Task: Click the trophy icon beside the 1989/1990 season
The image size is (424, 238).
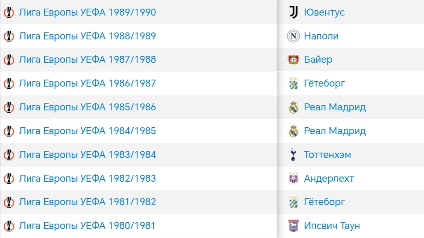Action: (x=9, y=12)
